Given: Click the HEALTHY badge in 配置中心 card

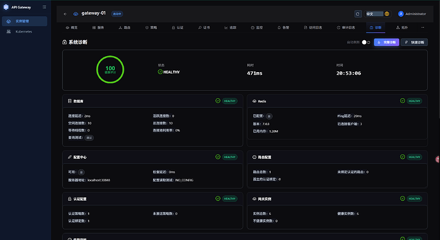Looking at the screenshot, I should 230,157.
